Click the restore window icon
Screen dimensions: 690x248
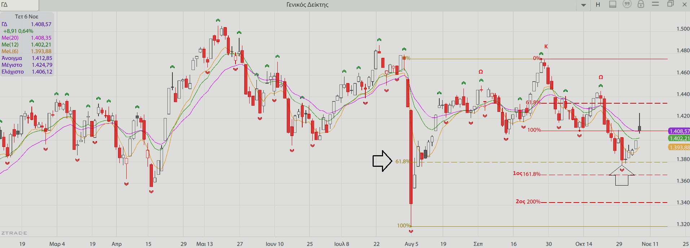pyautogui.click(x=671, y=4)
